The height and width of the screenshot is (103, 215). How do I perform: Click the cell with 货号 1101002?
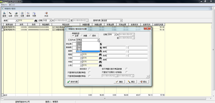click(x=21, y=30)
